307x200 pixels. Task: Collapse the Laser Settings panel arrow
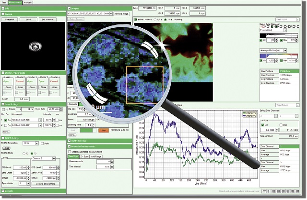[x=3, y=104]
